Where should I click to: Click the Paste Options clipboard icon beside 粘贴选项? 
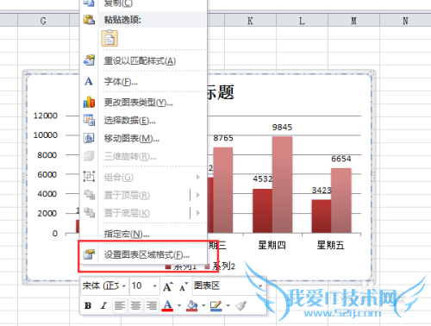[89, 20]
